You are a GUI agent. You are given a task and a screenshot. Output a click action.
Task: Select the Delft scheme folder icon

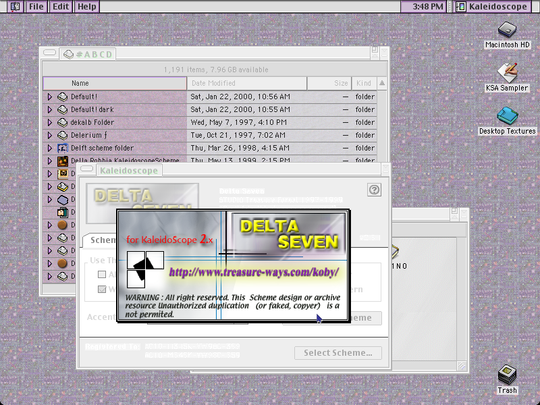62,148
